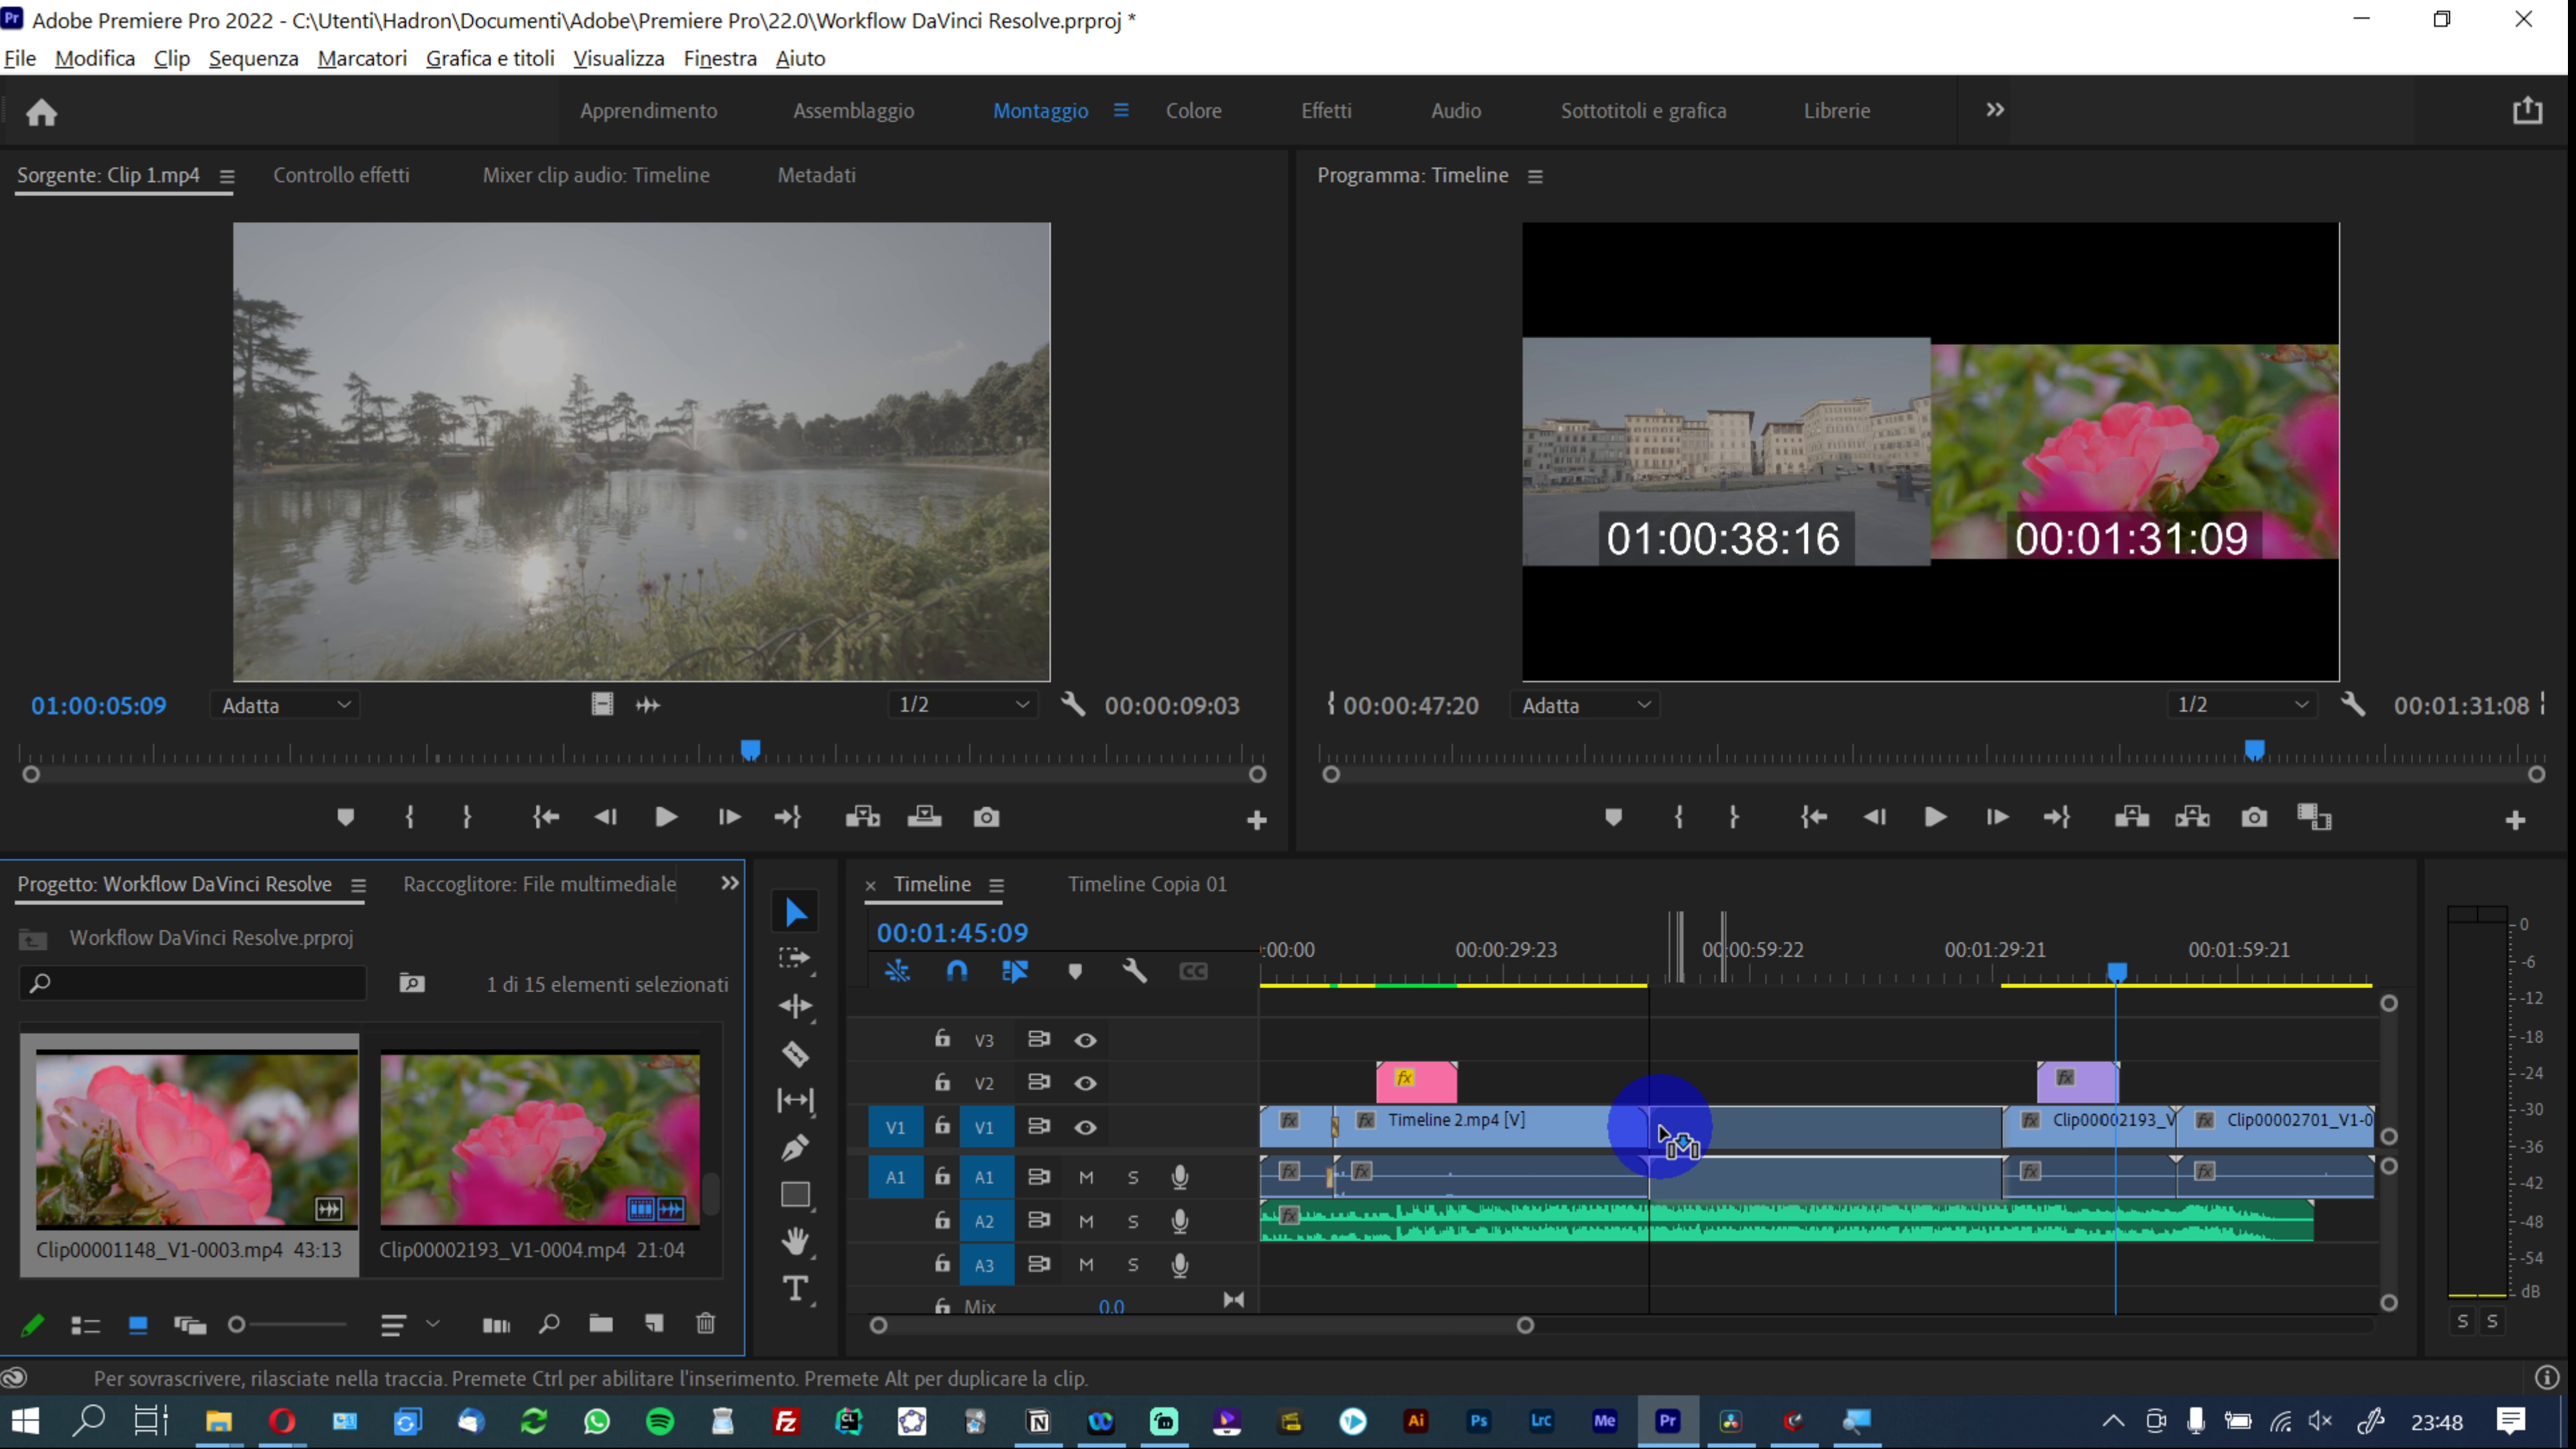The height and width of the screenshot is (1449, 2576).
Task: Toggle V3 track visibility eye
Action: pos(1085,1040)
